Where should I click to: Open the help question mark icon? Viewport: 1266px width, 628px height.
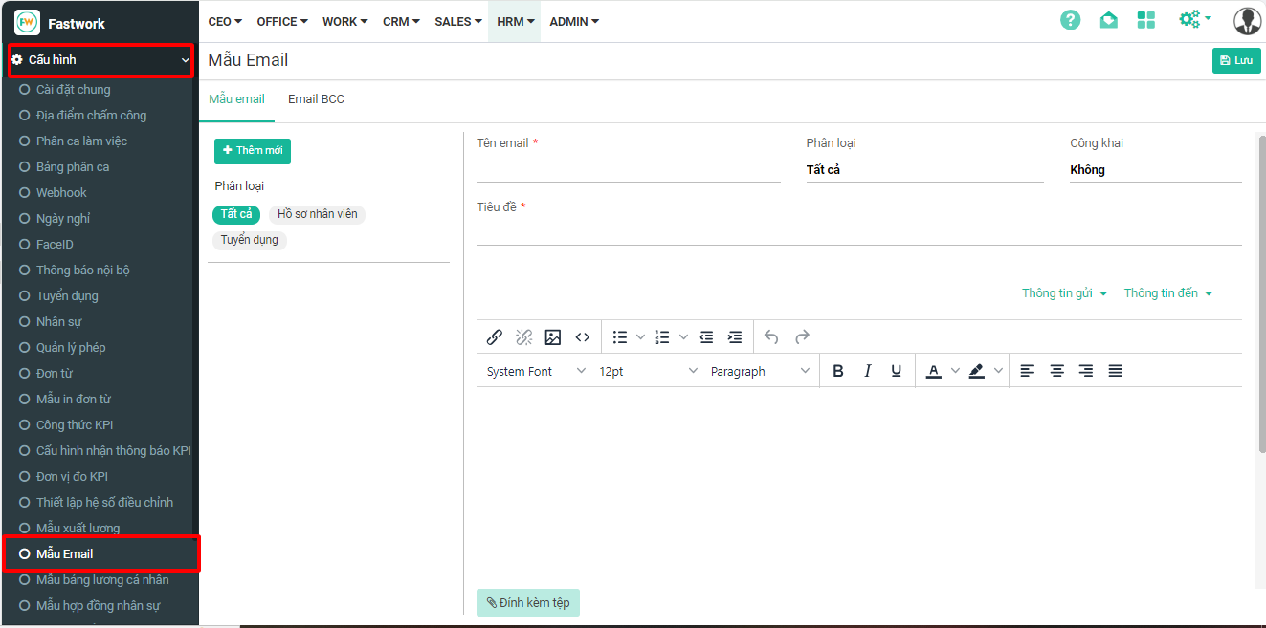[x=1070, y=20]
